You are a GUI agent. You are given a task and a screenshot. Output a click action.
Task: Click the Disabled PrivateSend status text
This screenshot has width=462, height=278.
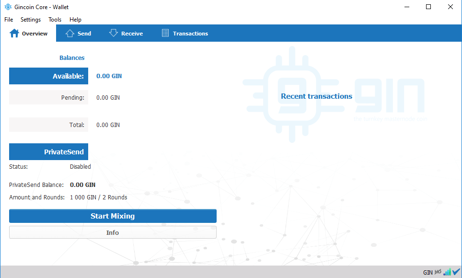[80, 166]
